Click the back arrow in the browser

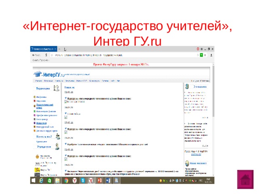click(x=34, y=55)
